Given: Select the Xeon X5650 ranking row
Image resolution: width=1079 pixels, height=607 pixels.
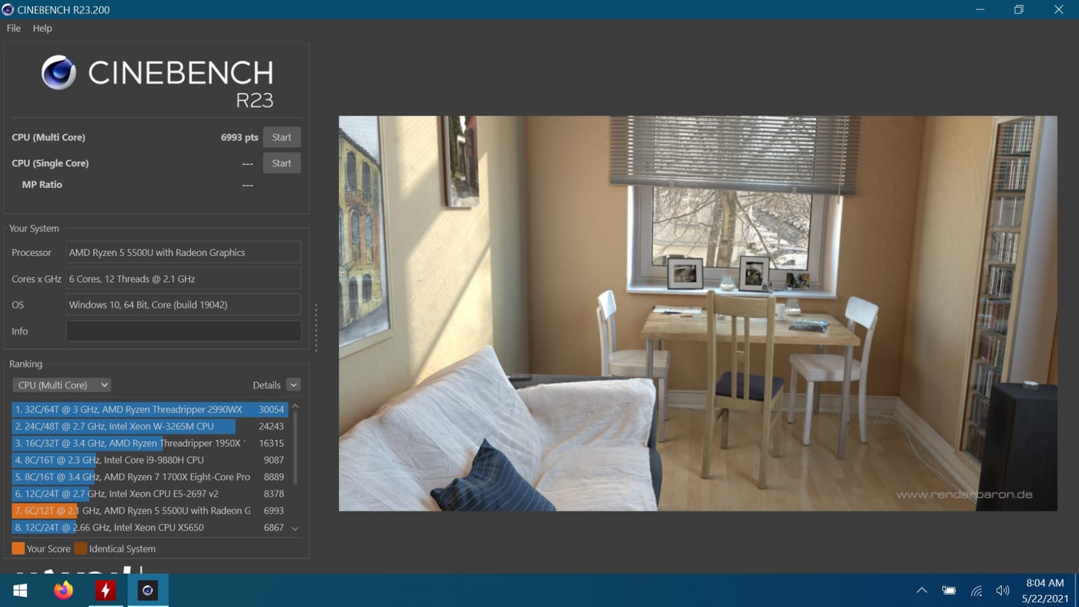Looking at the screenshot, I should (150, 527).
